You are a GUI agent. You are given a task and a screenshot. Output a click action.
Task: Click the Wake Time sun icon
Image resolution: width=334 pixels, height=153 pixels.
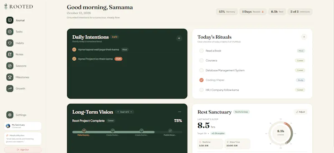[x=228, y=142]
